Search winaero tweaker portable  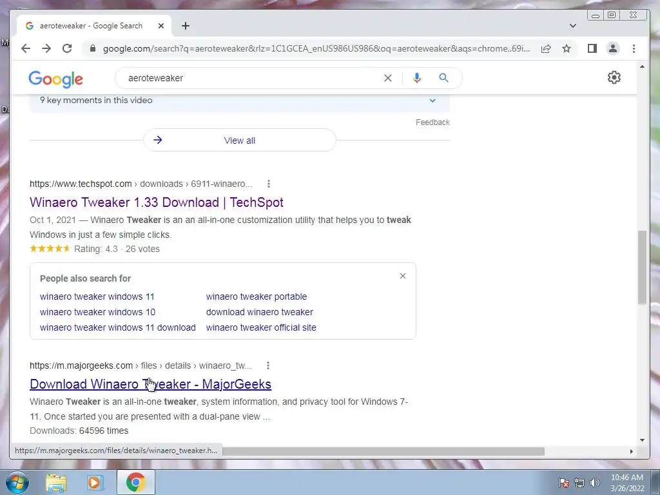(x=257, y=296)
